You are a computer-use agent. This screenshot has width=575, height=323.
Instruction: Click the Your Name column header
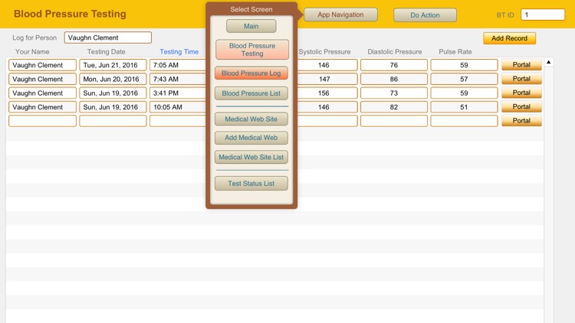click(32, 51)
